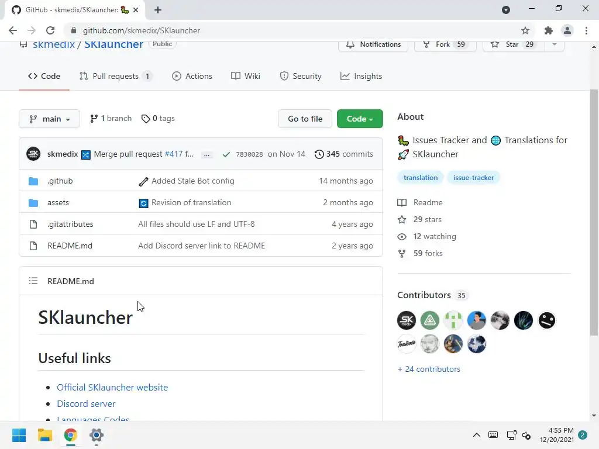The height and width of the screenshot is (449, 599).
Task: Click the browser forward arrow
Action: pos(32,30)
